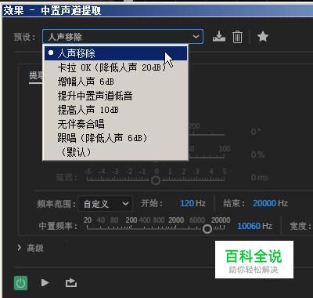This screenshot has width=313, height=298.
Task: Save current settings as preset icon
Action: click(x=219, y=37)
